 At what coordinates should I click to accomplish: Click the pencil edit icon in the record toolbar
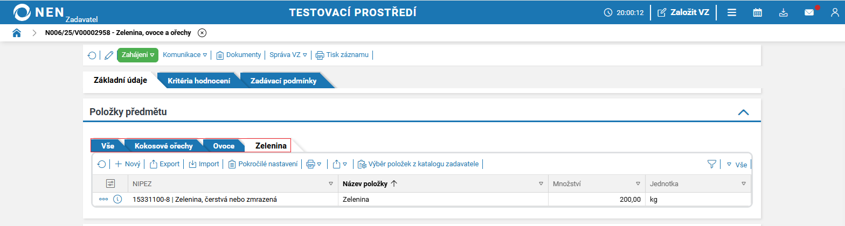point(109,55)
